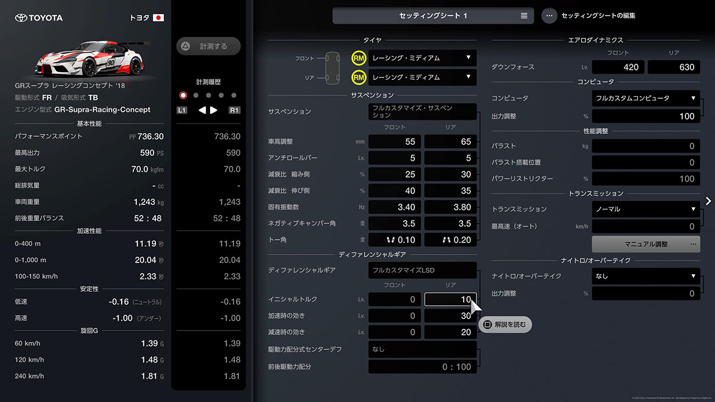Click the TOYOTA logo emblem
The height and width of the screenshot is (402, 715).
pos(21,17)
